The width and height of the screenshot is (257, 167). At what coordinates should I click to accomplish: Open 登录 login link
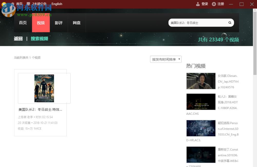pyautogui.click(x=205, y=4)
